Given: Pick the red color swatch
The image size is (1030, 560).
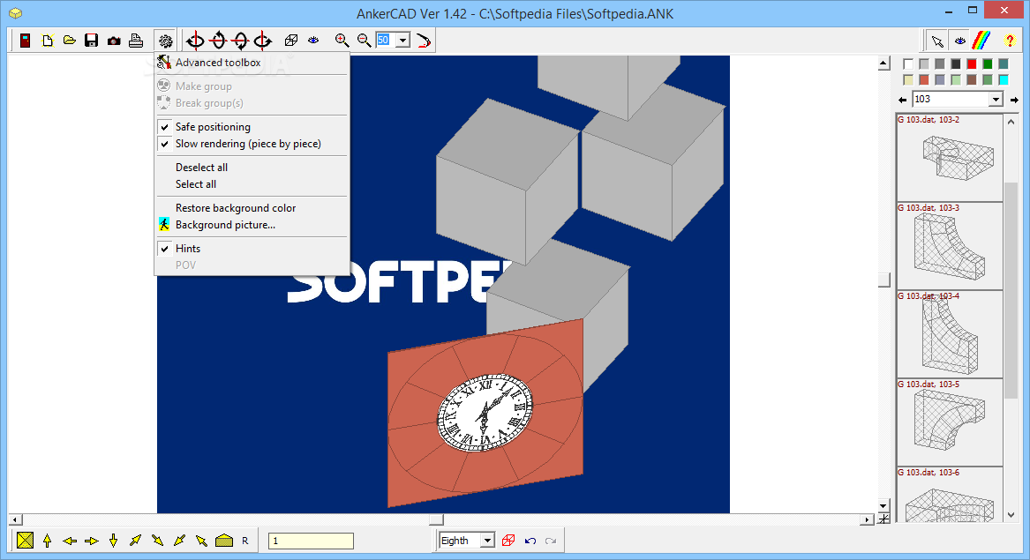Looking at the screenshot, I should pyautogui.click(x=972, y=63).
